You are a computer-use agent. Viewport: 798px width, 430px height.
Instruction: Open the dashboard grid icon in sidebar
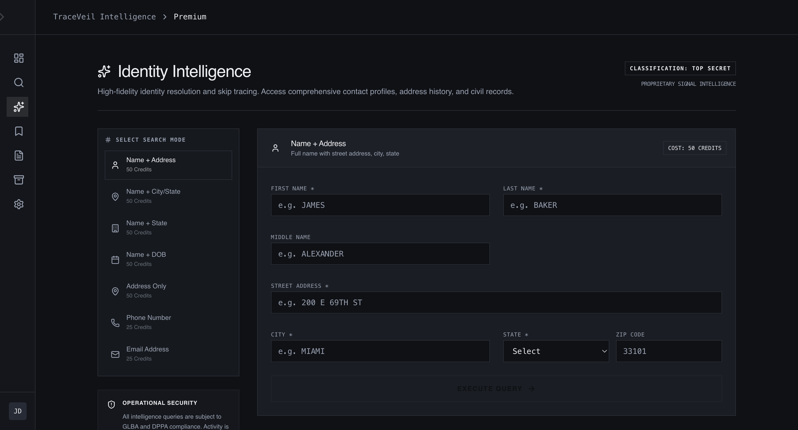[19, 58]
